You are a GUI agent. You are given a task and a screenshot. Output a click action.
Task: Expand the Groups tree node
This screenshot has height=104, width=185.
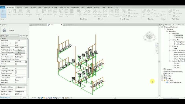pos(162,78)
